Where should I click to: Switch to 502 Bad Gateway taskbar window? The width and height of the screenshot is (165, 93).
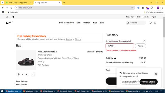pyautogui.click(x=48, y=91)
